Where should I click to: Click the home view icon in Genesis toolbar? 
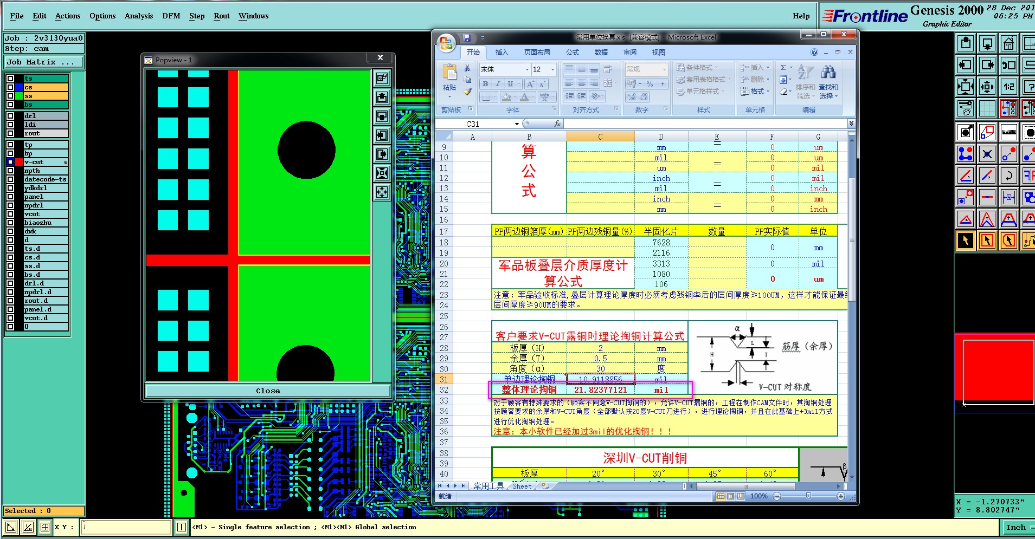click(x=1009, y=43)
